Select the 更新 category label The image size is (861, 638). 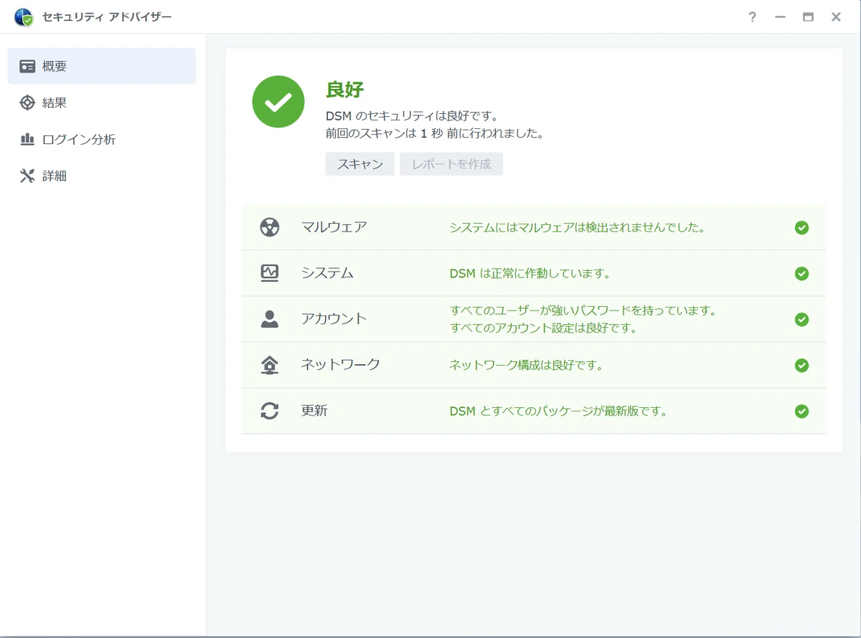(x=314, y=411)
